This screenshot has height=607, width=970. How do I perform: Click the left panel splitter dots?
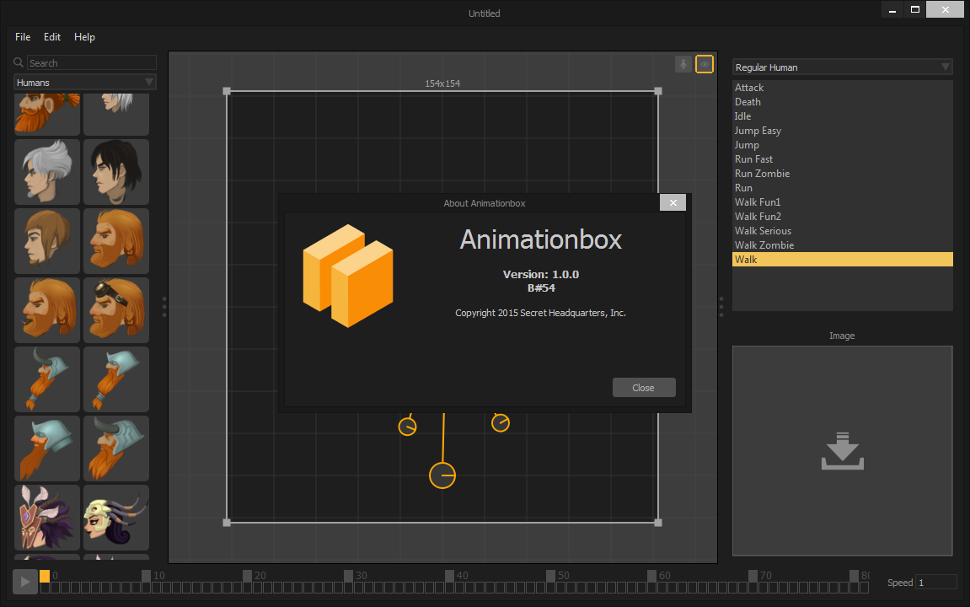coord(164,307)
